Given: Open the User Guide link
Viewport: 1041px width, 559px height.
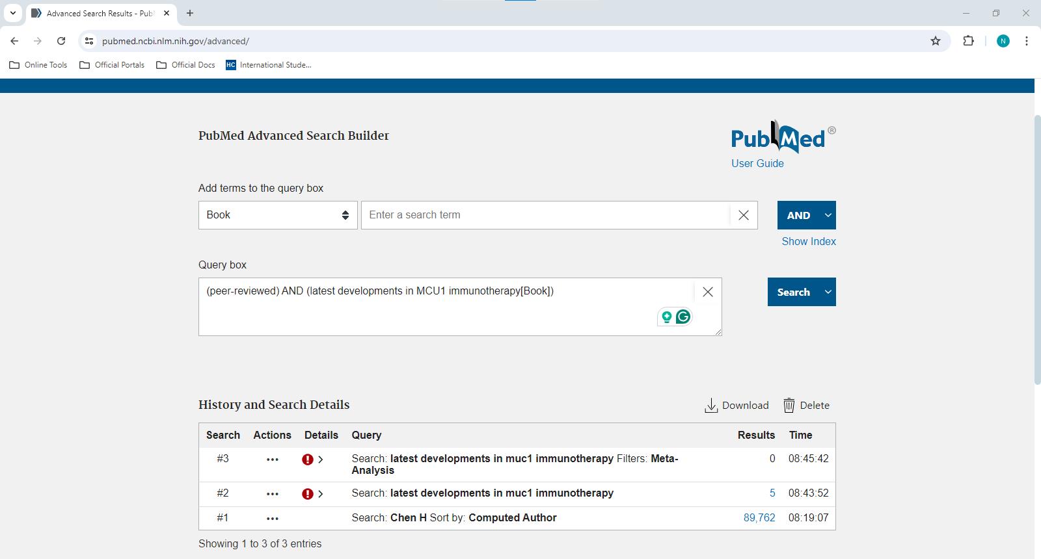Looking at the screenshot, I should pos(757,164).
